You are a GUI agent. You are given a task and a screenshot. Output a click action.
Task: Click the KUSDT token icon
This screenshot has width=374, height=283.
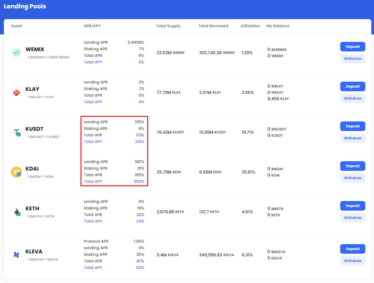click(x=16, y=133)
